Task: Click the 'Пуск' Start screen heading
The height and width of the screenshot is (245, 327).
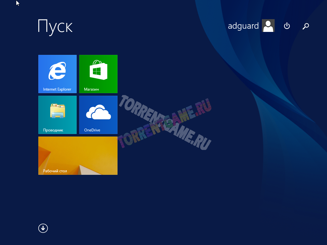Action: tap(55, 26)
